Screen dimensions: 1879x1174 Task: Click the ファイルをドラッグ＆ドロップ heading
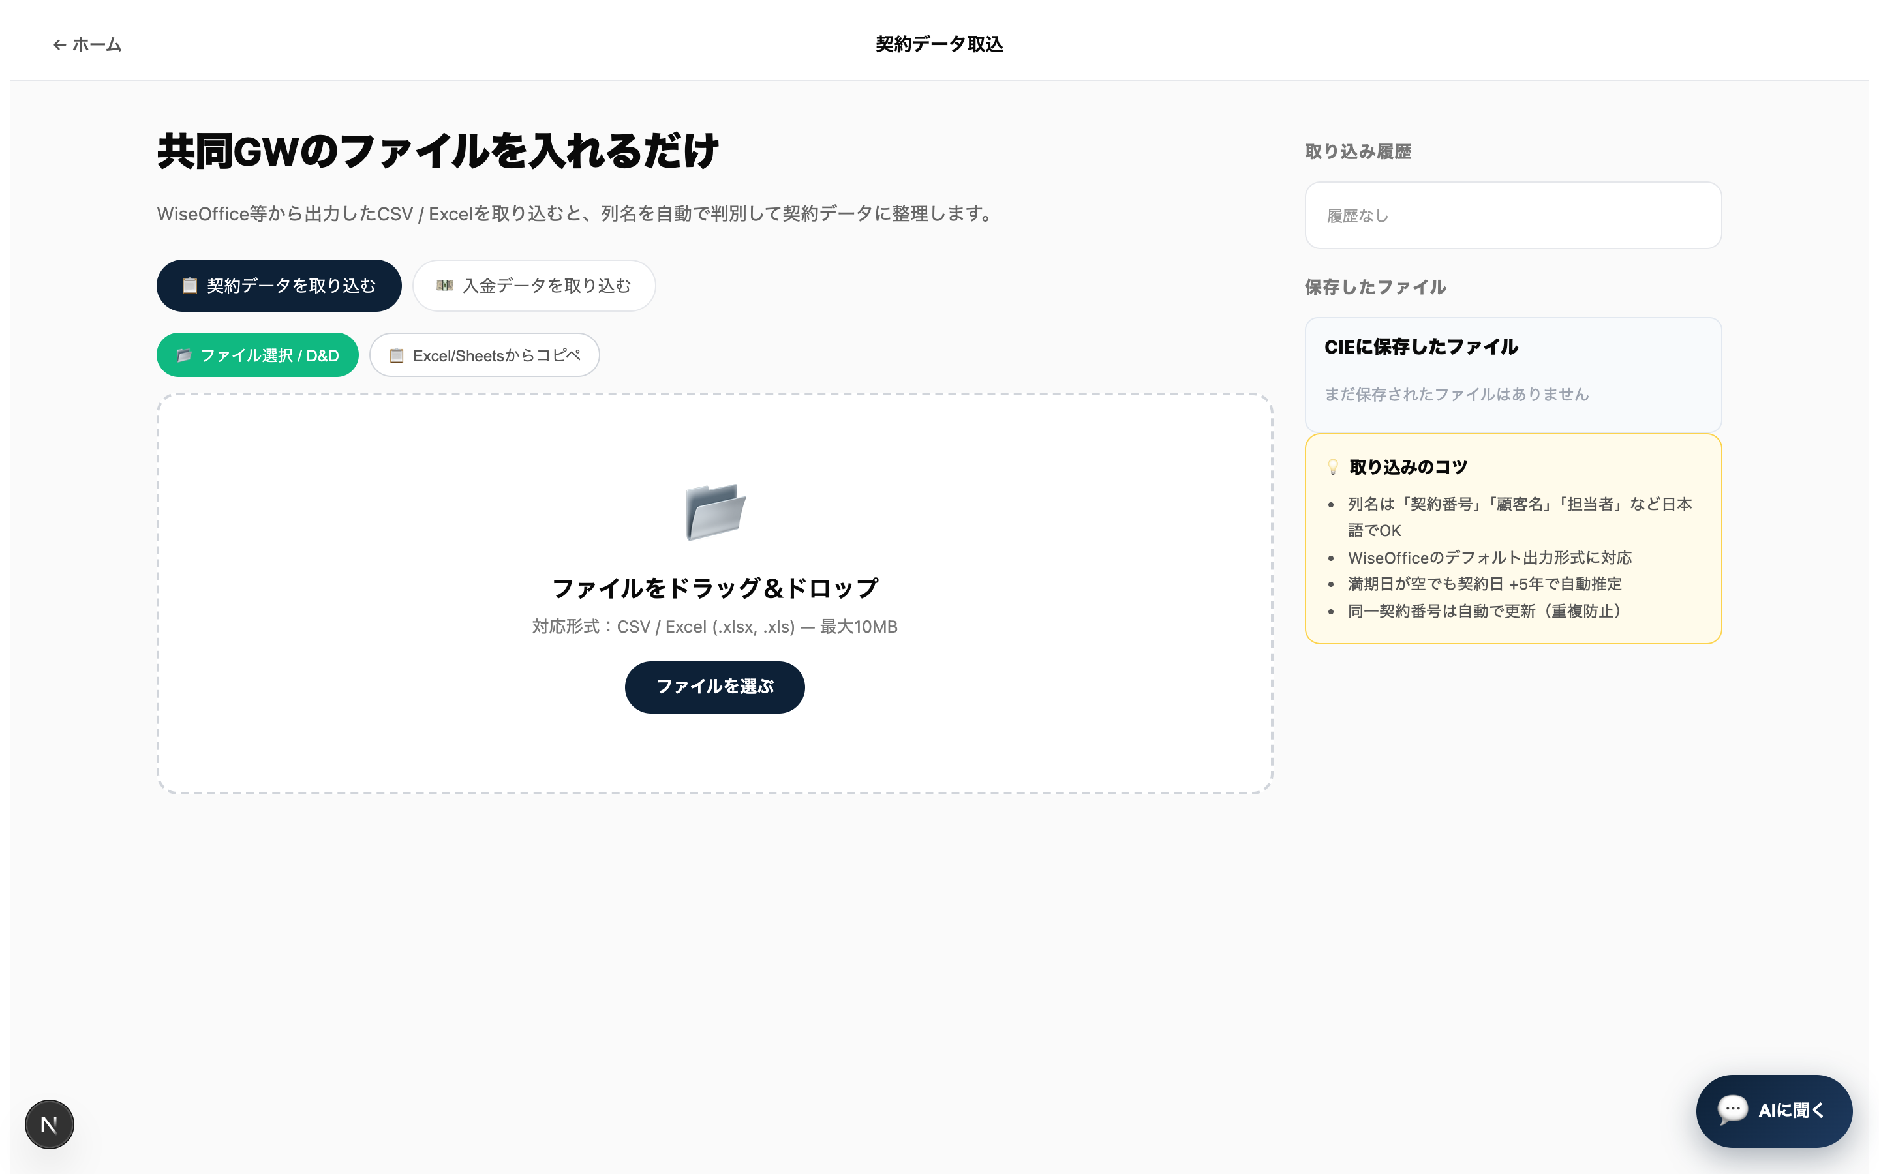[715, 588]
